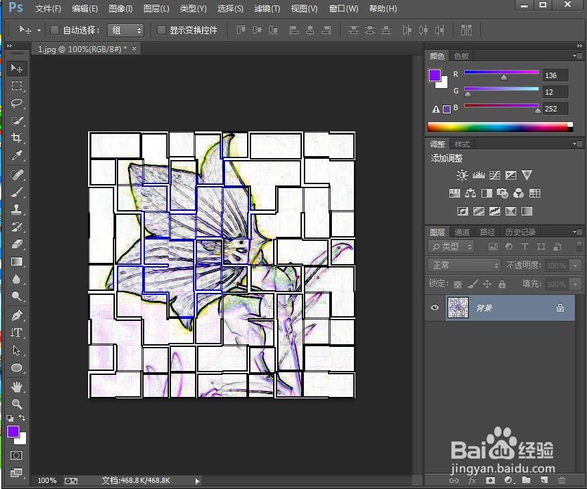Select the Eraser tool
The height and width of the screenshot is (489, 587).
(17, 243)
